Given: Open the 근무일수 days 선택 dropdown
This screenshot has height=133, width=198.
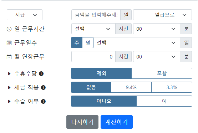Looking at the screenshot, I should coord(137,43).
